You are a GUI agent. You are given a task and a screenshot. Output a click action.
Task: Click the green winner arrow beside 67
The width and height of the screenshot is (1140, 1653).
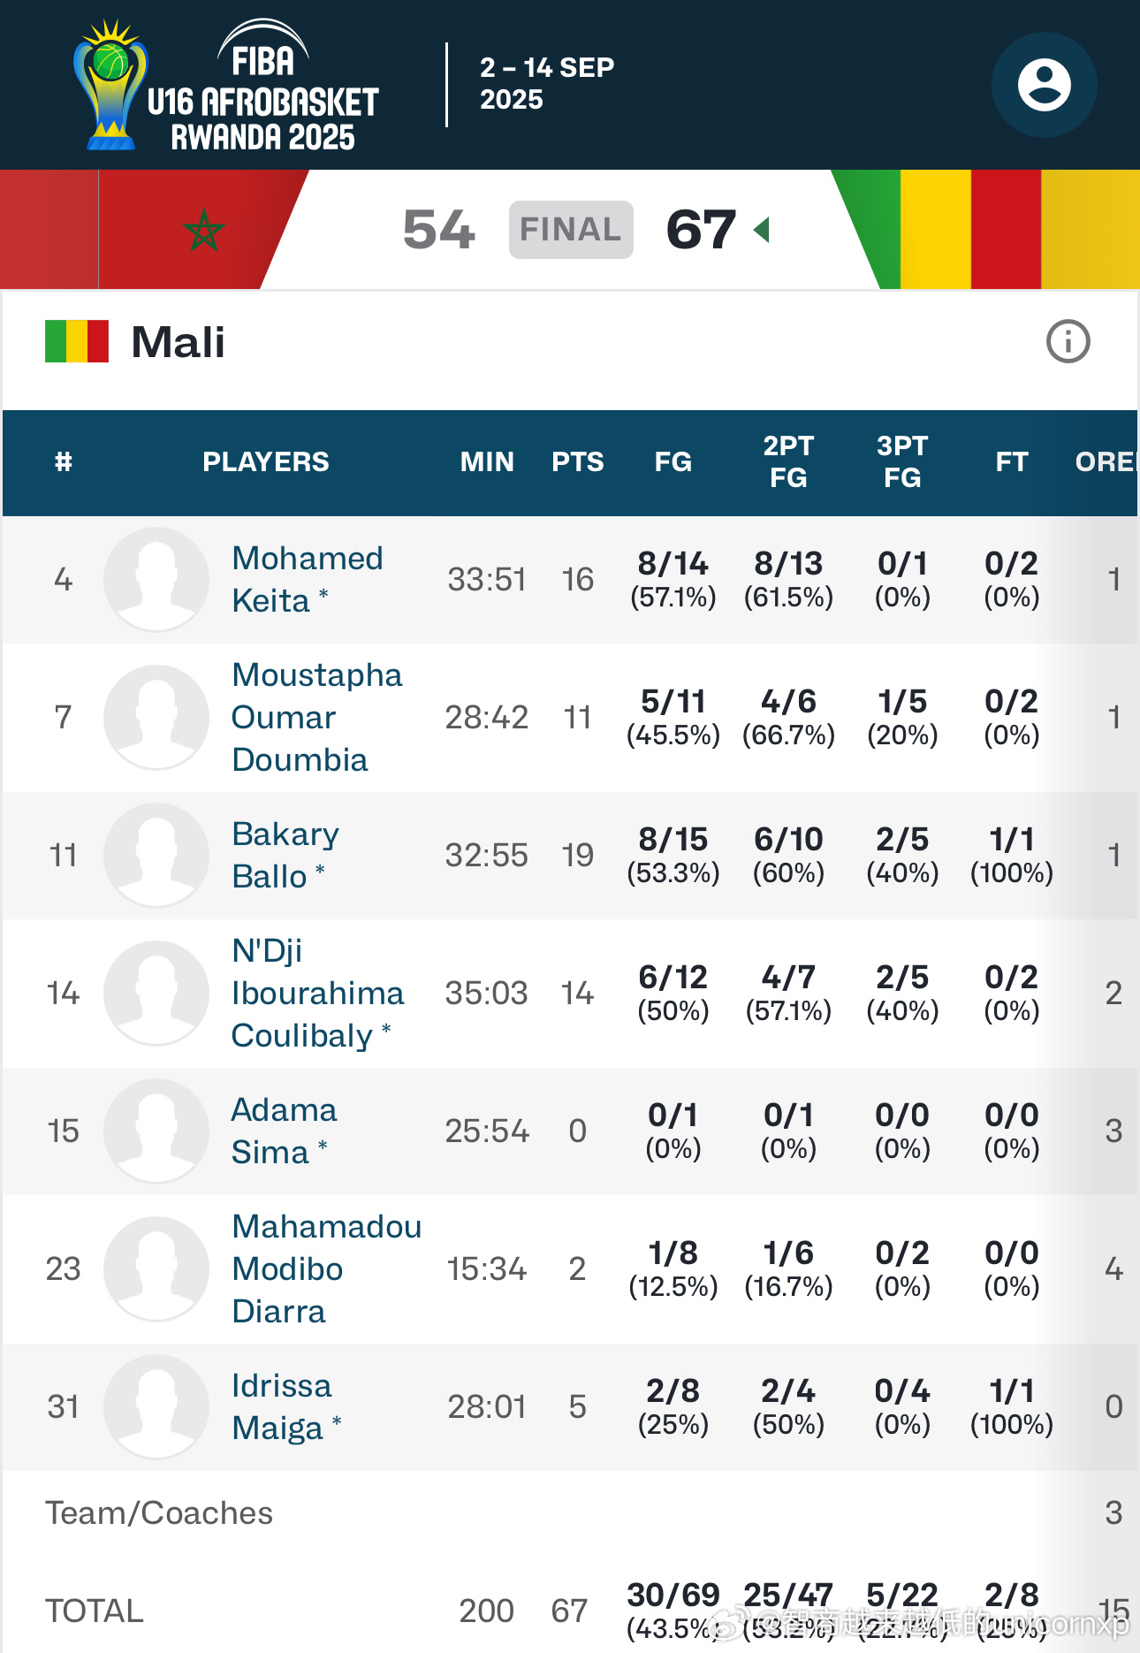[x=761, y=230]
